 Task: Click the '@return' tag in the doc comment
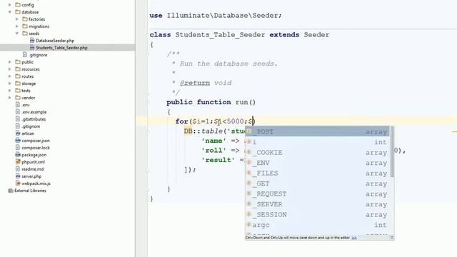tap(195, 83)
